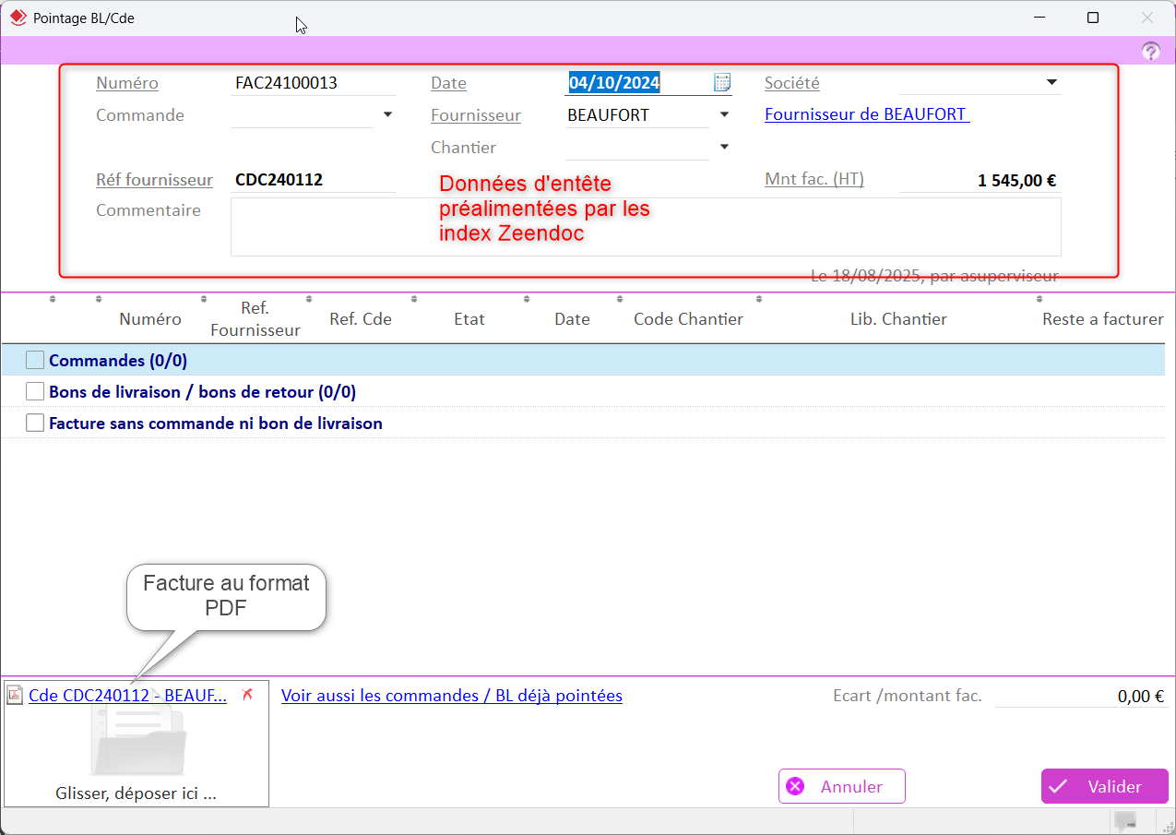
Task: Remove the attached PDF with red icon
Action: (246, 695)
